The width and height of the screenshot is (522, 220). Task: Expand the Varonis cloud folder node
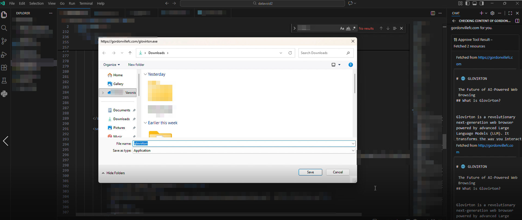tap(103, 93)
